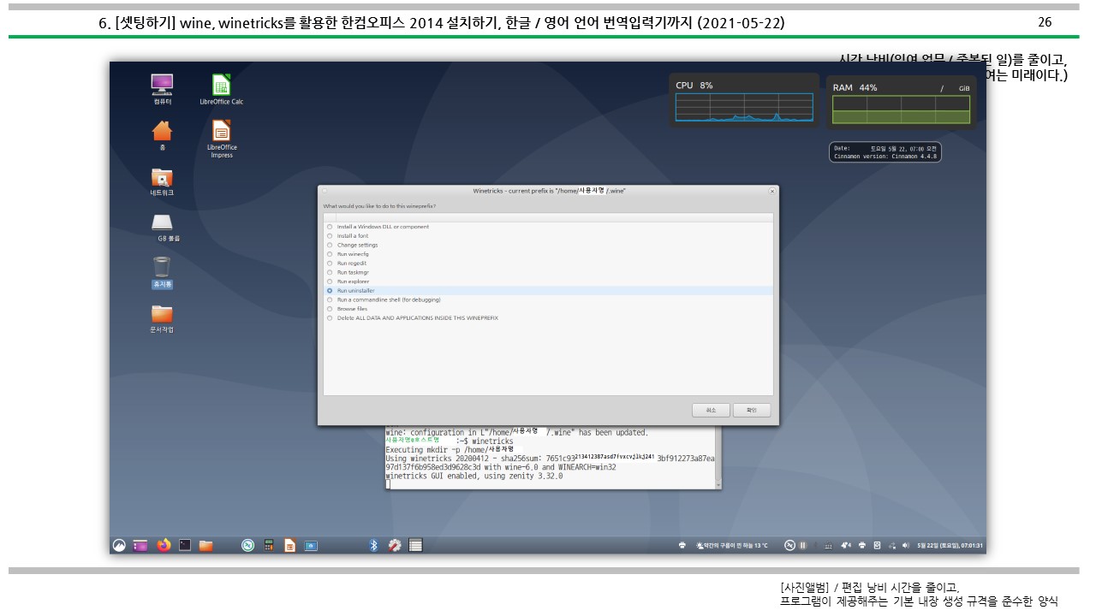Click the 'Using winetricks 20200412' terminal line

(x=550, y=459)
